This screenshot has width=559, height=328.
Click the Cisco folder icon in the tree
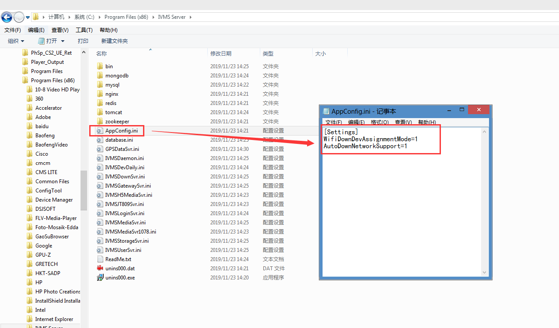pyautogui.click(x=29, y=154)
